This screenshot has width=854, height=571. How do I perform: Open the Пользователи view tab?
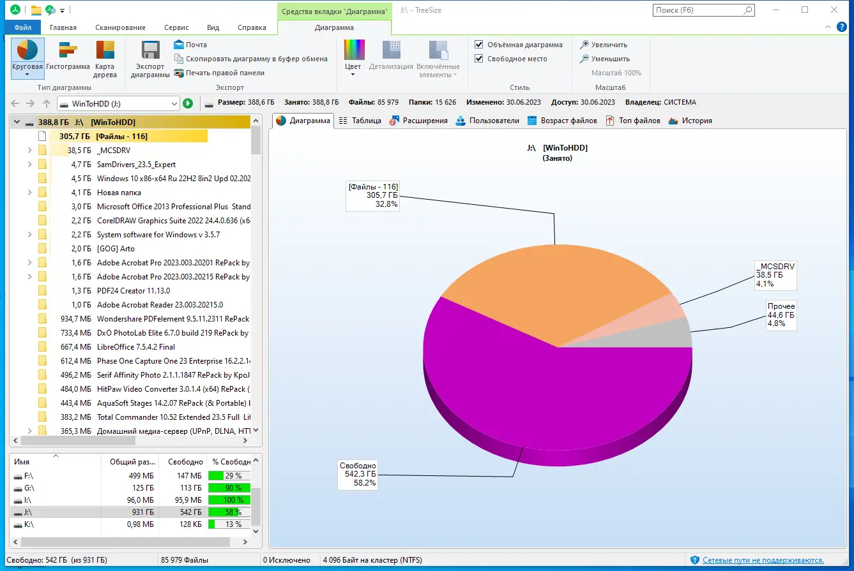click(487, 121)
